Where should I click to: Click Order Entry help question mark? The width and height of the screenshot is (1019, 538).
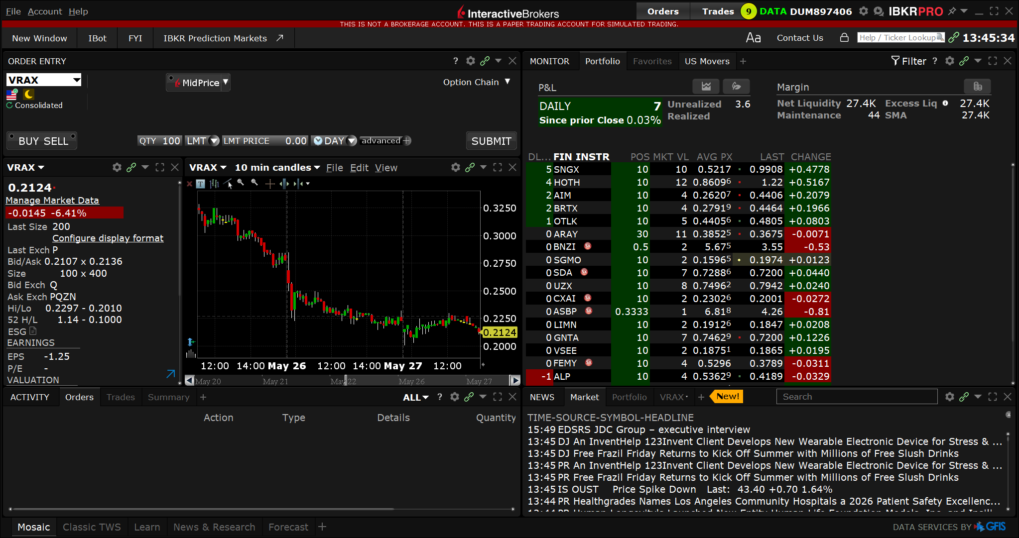click(455, 61)
